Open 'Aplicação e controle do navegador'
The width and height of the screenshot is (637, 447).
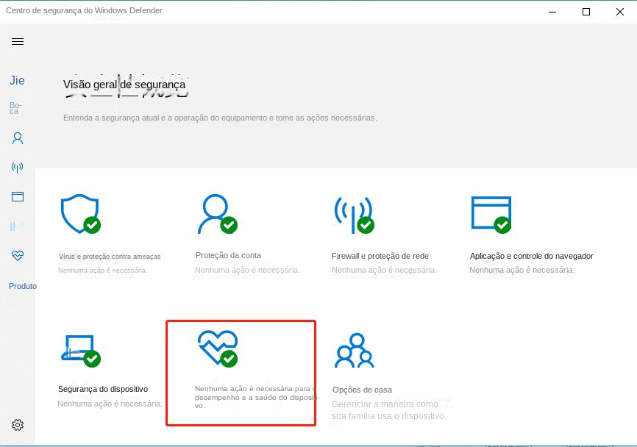coord(531,256)
